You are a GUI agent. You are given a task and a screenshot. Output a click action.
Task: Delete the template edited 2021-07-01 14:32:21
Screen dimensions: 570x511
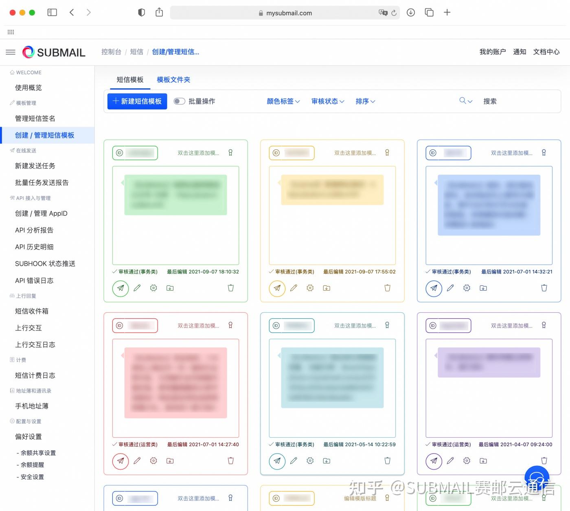[x=544, y=288]
